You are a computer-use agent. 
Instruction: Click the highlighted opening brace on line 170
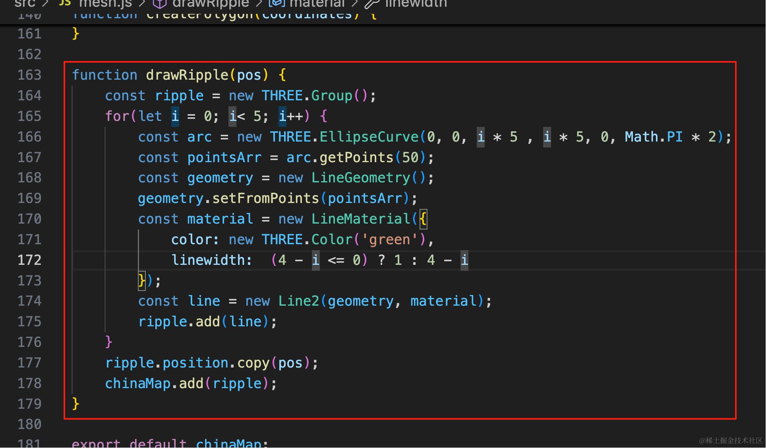pyautogui.click(x=424, y=219)
